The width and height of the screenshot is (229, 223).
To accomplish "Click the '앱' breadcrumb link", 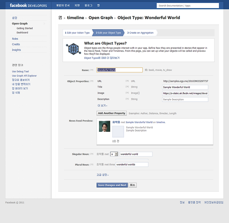I will [x=60, y=18].
